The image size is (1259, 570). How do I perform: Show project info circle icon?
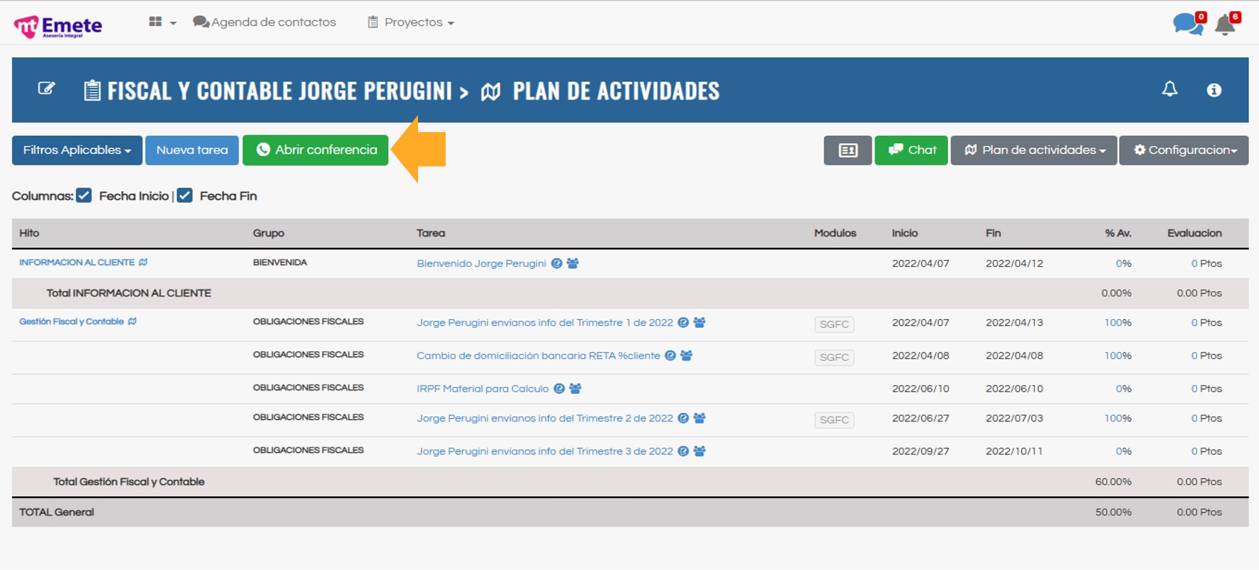[x=1214, y=90]
